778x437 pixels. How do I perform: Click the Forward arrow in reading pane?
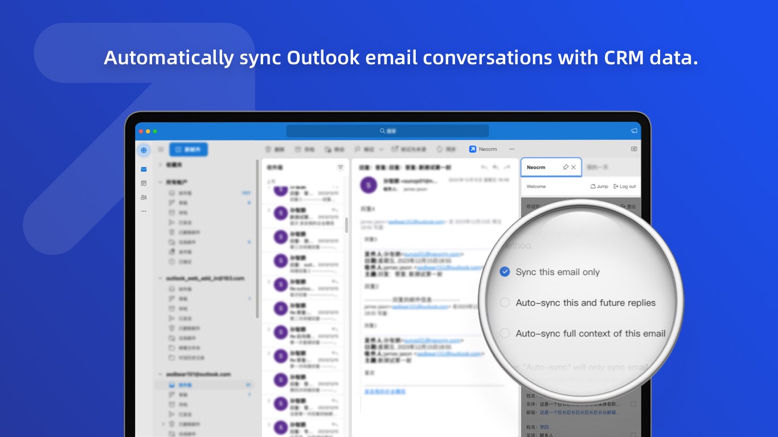point(507,167)
